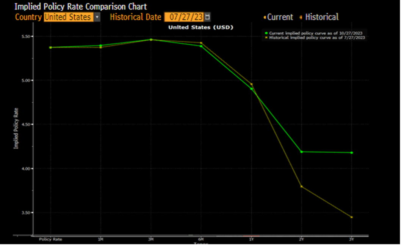
Task: Select the yellow 2Y data point on historical curve
Action: point(301,187)
